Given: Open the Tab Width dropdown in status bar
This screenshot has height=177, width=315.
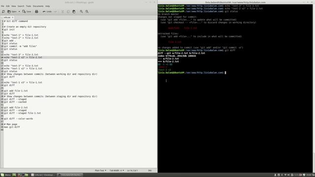Looking at the screenshot, I should pyautogui.click(x=117, y=171).
